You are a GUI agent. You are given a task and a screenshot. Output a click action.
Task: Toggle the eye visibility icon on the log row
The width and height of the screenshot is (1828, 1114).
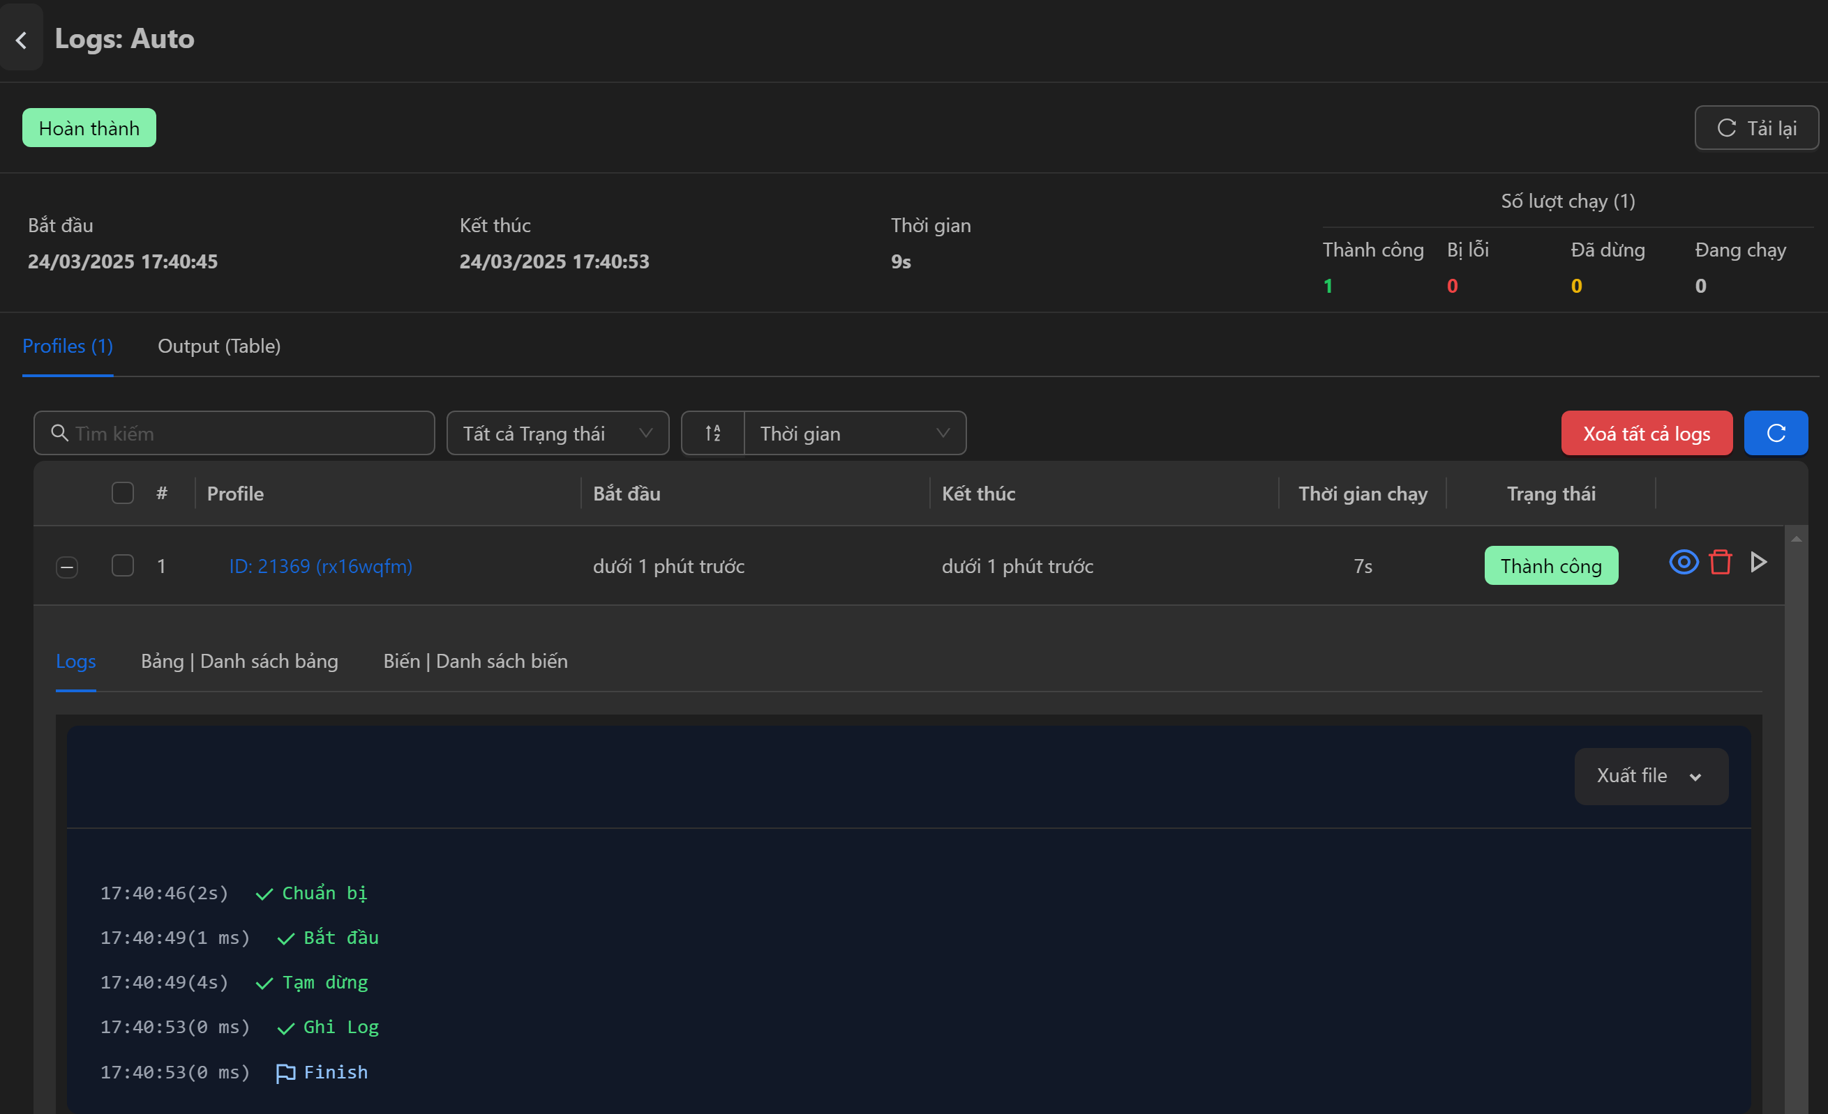pos(1683,563)
